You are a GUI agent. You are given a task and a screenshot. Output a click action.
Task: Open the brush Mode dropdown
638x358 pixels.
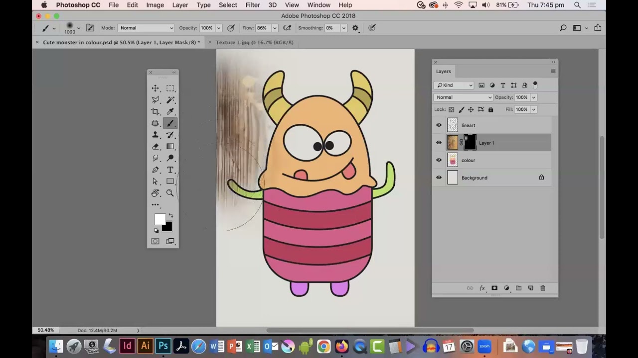pos(146,28)
